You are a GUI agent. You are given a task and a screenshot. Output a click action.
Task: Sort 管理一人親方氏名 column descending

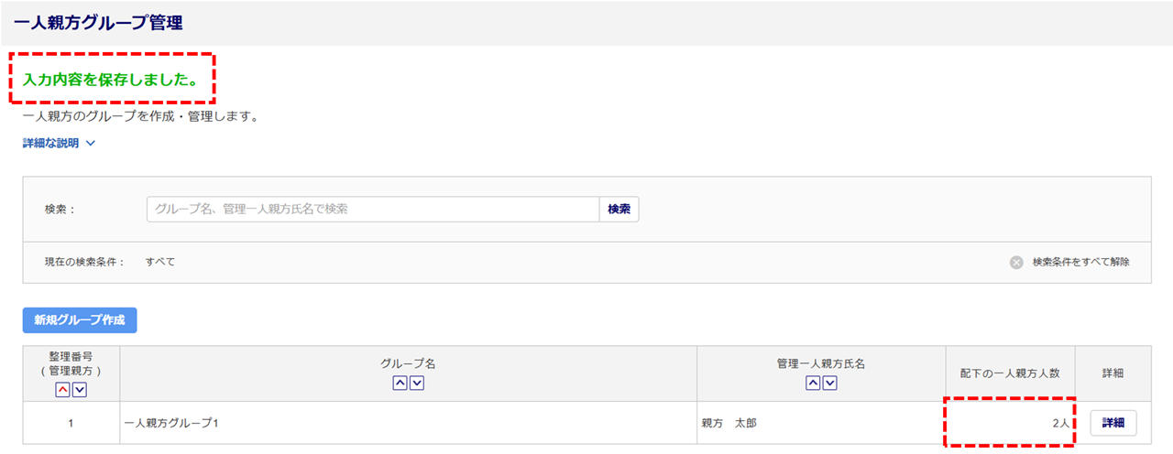830,383
